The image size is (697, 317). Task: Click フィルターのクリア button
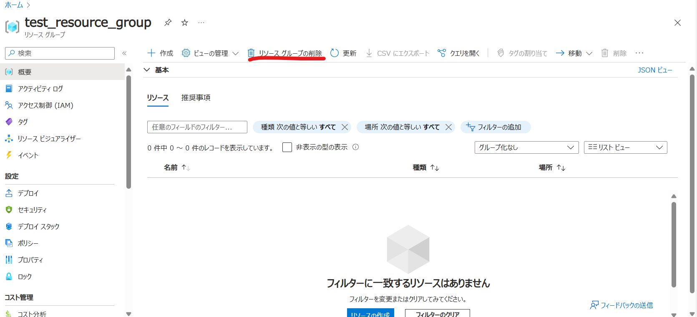point(438,313)
